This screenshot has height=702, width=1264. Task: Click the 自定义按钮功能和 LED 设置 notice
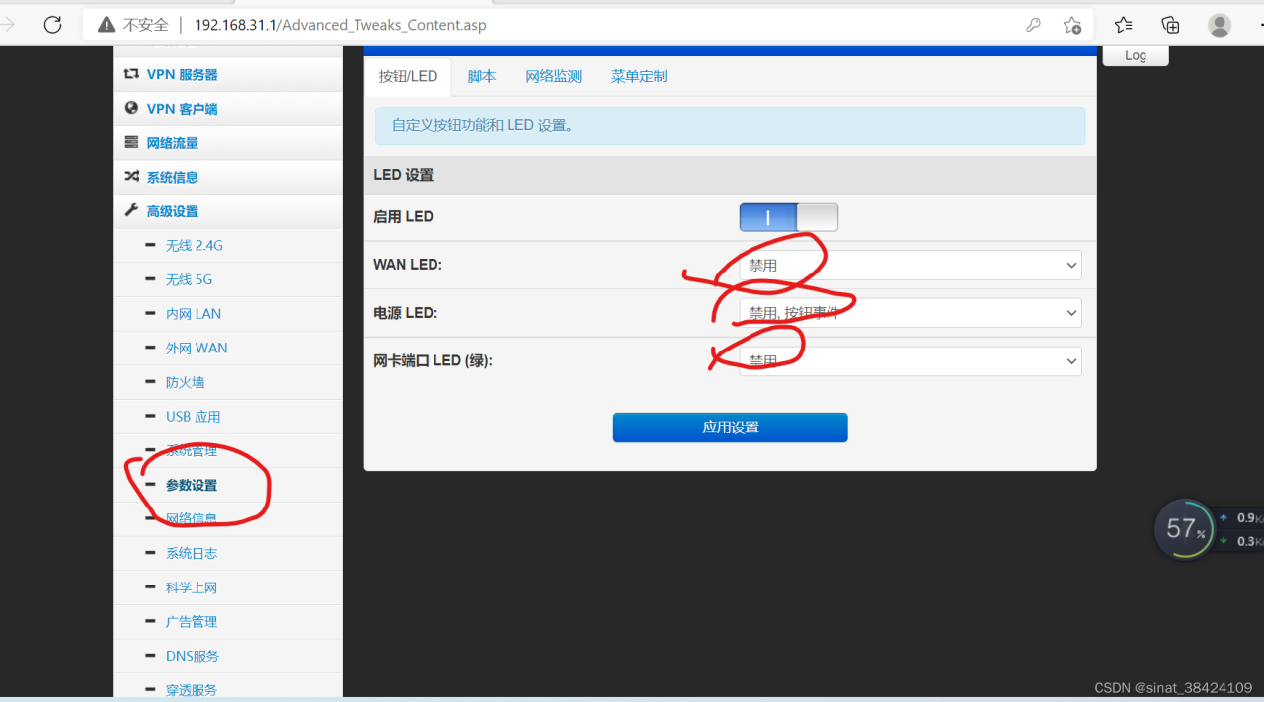pyautogui.click(x=730, y=126)
